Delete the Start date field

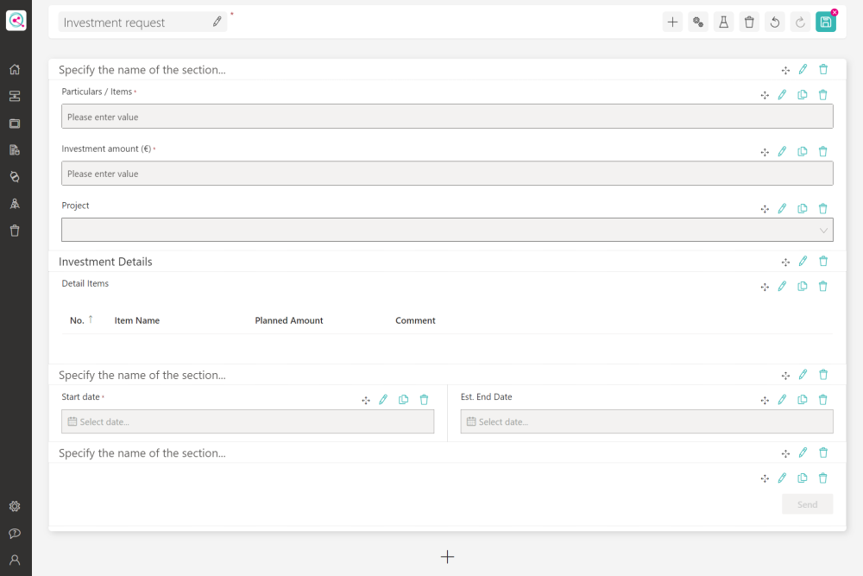pos(424,400)
